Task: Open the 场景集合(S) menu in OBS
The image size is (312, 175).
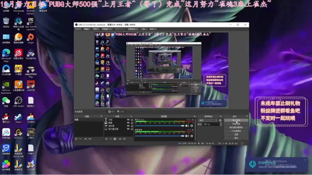Action: 133,29
